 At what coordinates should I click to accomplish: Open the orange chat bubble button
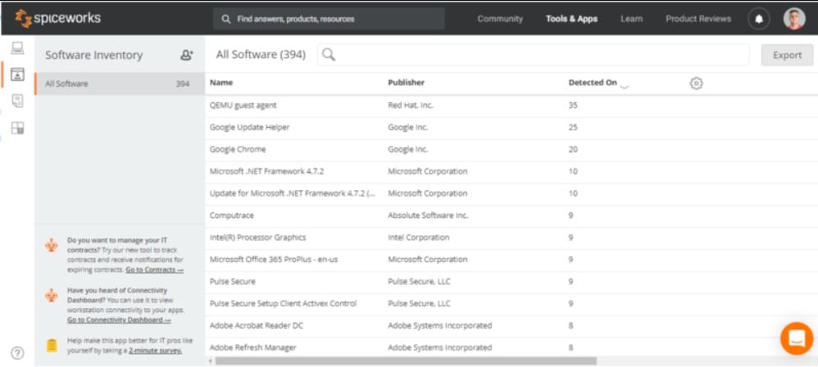click(797, 339)
